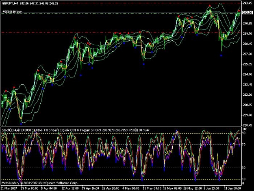This screenshot has height=191, width=254.
Task: Select the red signal dot at the June peak
Action: tap(210, 6)
